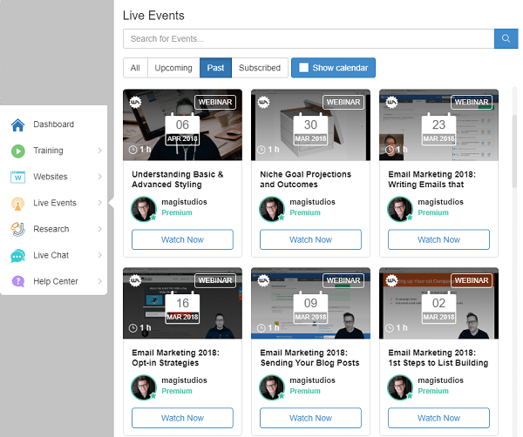Screen dimensions: 523x437
Task: Click the Live Chat bubble icon
Action: pyautogui.click(x=17, y=255)
